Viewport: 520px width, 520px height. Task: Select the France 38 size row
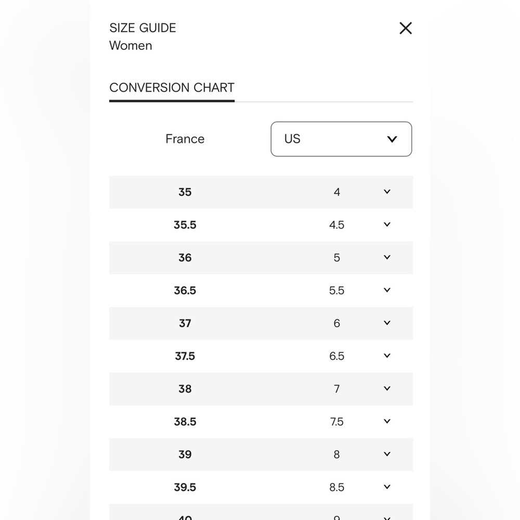(x=261, y=388)
